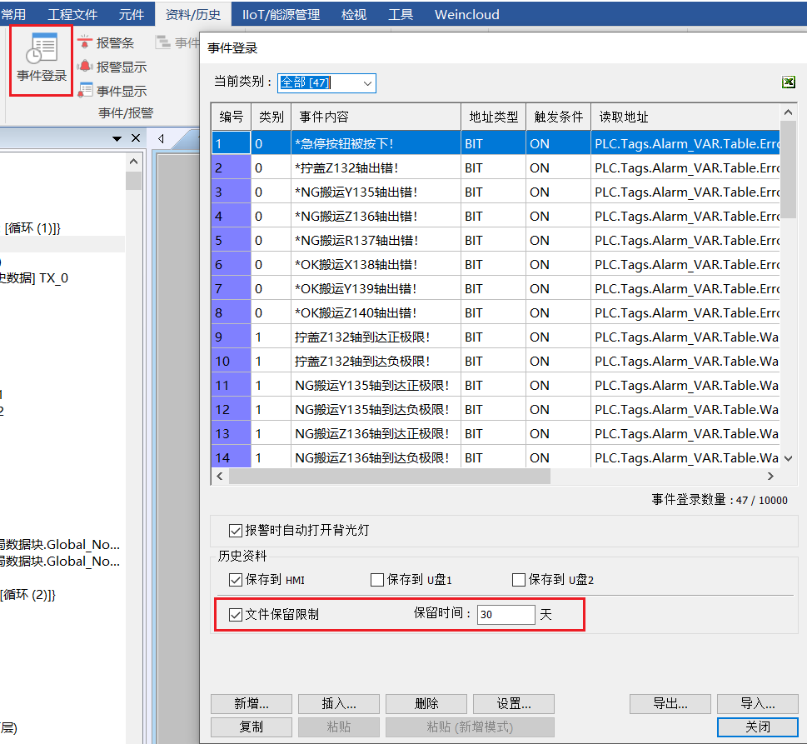Click the Excel export icon in dialog
This screenshot has width=807, height=744.
[788, 82]
